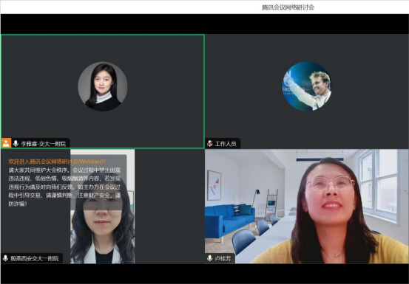Click the microphone icon beside 殷燕西安交大一附院

pos(5,258)
